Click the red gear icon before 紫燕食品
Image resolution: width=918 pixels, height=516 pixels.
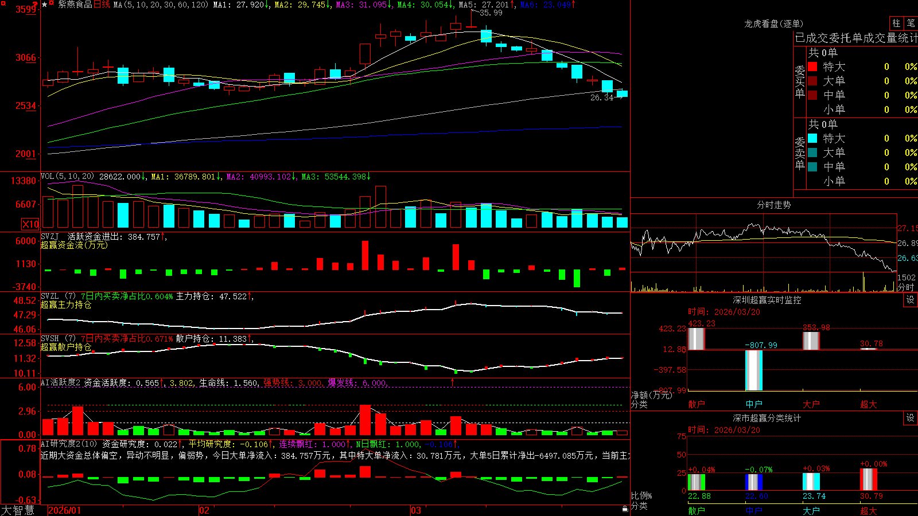[51, 4]
